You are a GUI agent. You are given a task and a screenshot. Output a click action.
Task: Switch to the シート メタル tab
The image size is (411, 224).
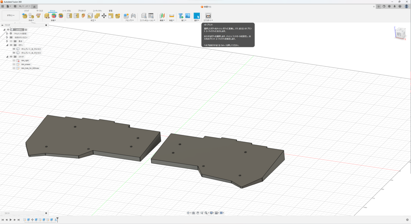tap(67, 11)
